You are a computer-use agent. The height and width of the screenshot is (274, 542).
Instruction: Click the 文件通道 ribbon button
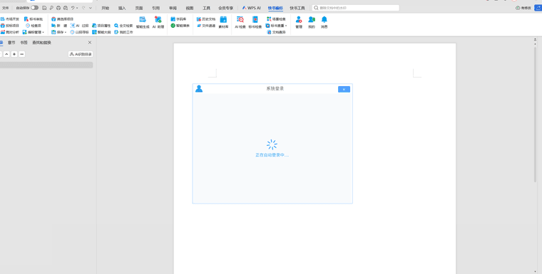point(206,26)
